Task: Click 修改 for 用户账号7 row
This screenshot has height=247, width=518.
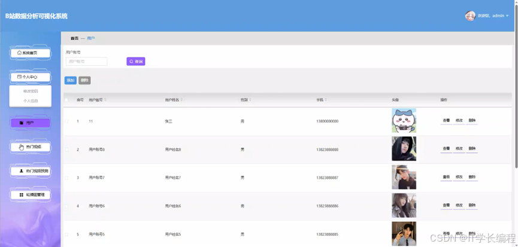Action: (x=459, y=177)
